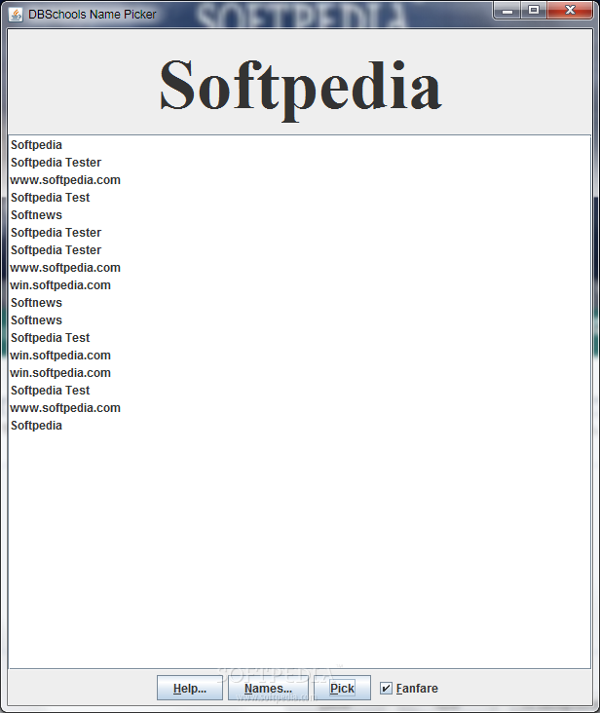The image size is (600, 713).
Task: Click the Java icon in title bar
Action: click(16, 15)
